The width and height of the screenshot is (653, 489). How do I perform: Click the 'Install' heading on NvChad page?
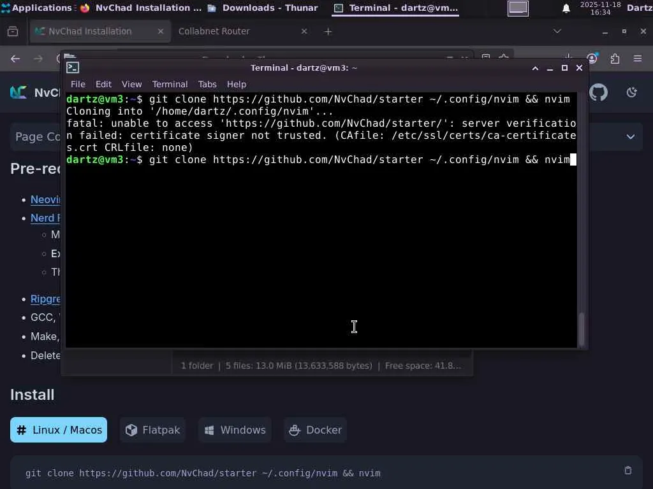tap(32, 395)
